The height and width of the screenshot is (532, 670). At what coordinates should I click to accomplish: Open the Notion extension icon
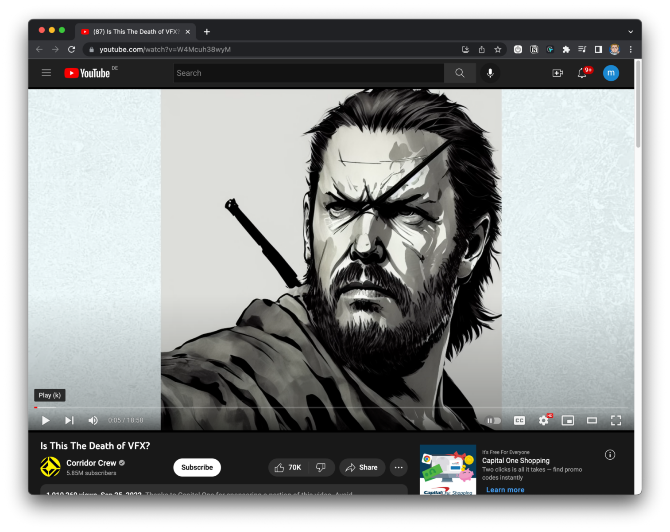[534, 49]
